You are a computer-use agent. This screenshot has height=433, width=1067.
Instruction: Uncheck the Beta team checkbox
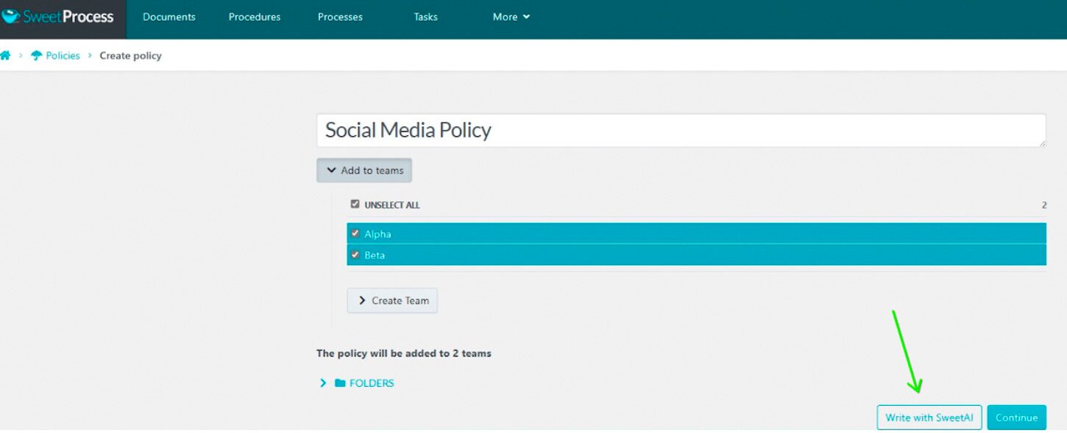click(x=355, y=254)
